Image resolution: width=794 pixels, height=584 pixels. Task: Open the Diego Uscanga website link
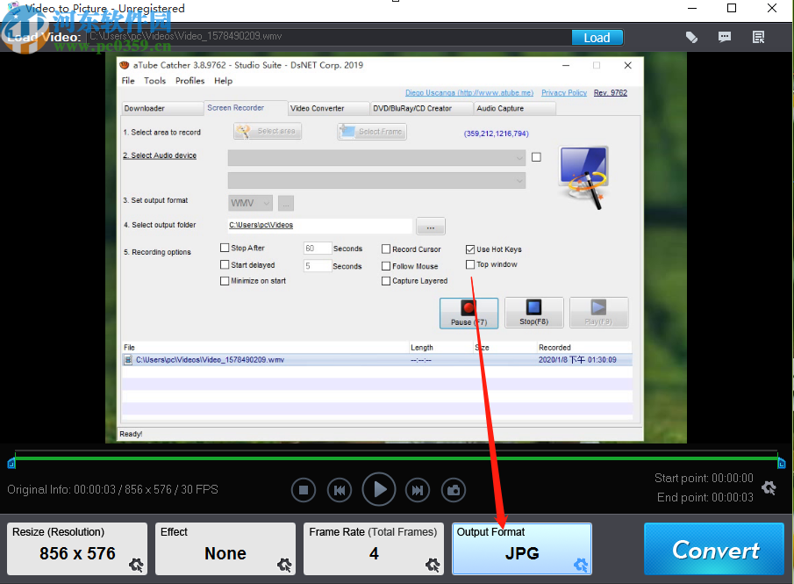point(469,93)
